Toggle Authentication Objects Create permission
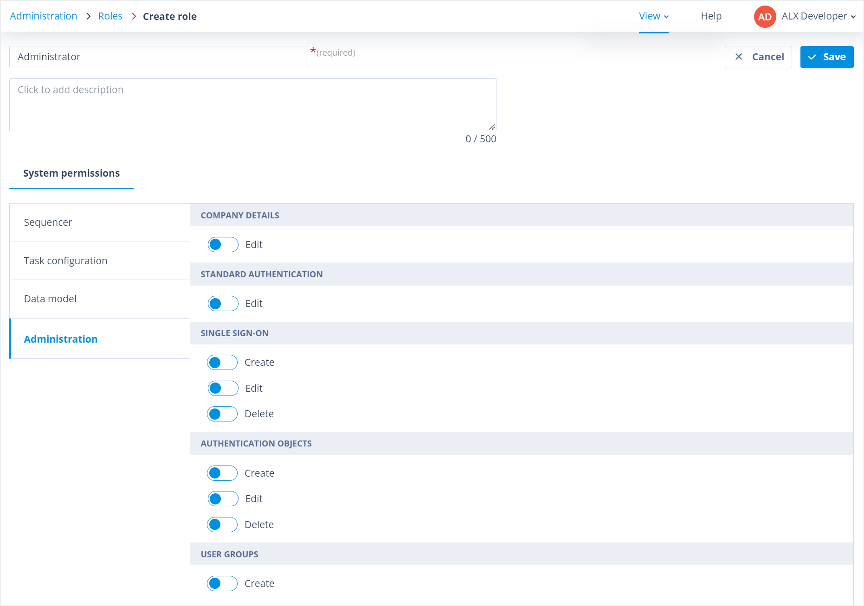 pyautogui.click(x=222, y=473)
